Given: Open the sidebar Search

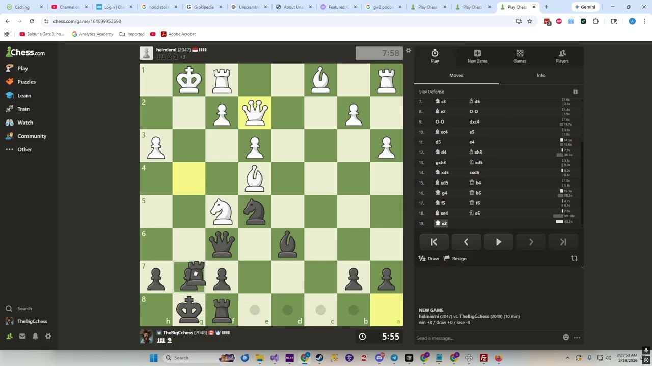Looking at the screenshot, I should point(19,309).
